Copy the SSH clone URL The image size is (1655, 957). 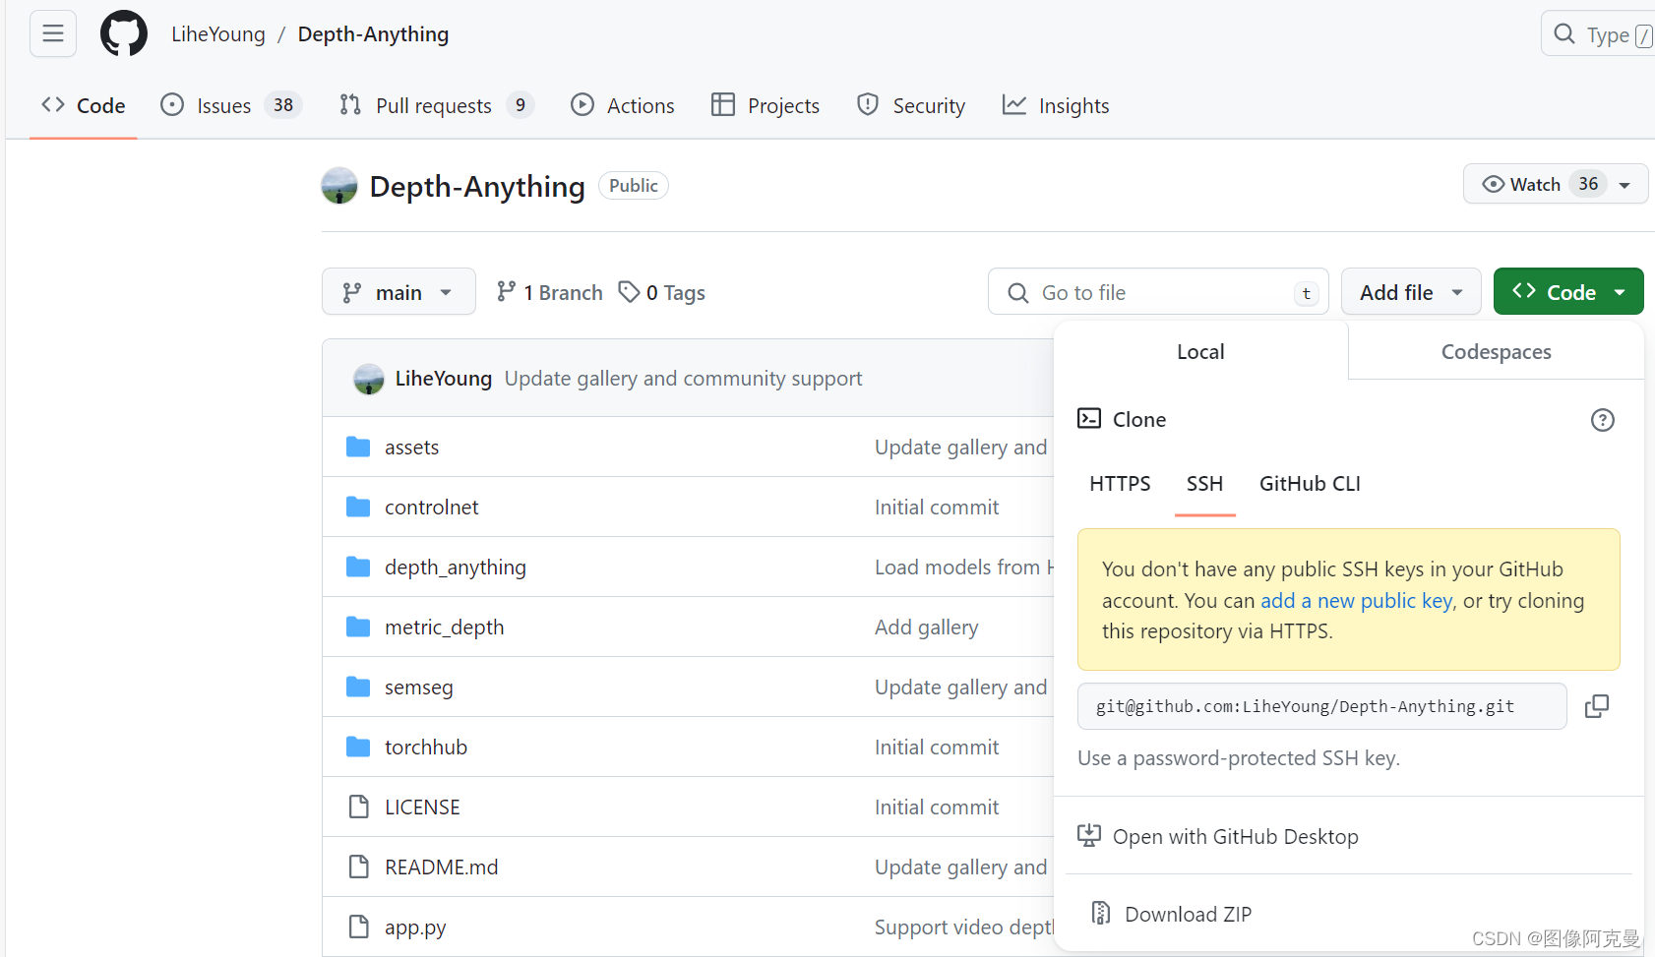point(1597,705)
